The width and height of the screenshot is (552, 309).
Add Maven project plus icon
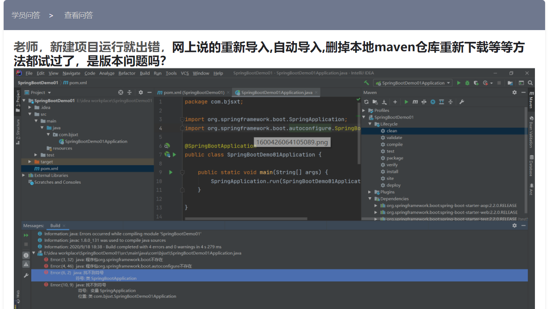click(395, 102)
